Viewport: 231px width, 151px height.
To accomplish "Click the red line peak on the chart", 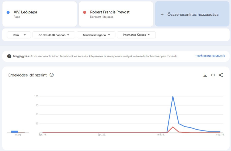I will (173, 127).
